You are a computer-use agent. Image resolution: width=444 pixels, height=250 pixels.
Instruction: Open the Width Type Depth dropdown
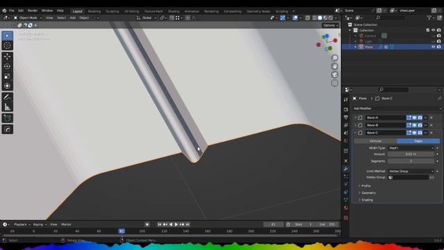click(x=411, y=148)
